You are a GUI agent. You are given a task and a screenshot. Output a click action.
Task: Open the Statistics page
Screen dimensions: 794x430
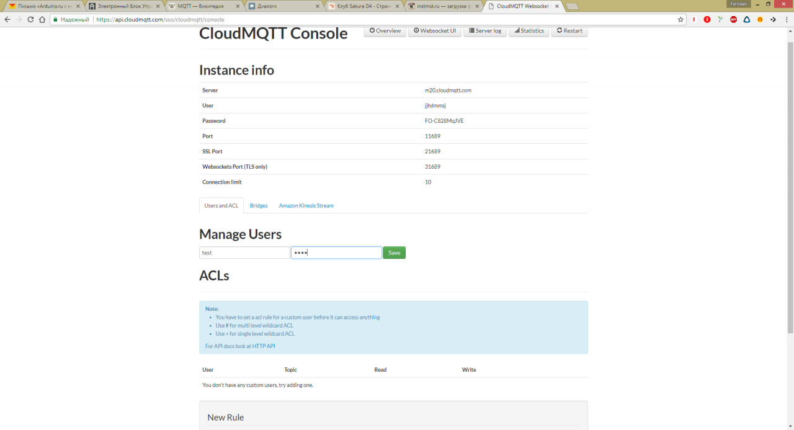click(x=529, y=30)
